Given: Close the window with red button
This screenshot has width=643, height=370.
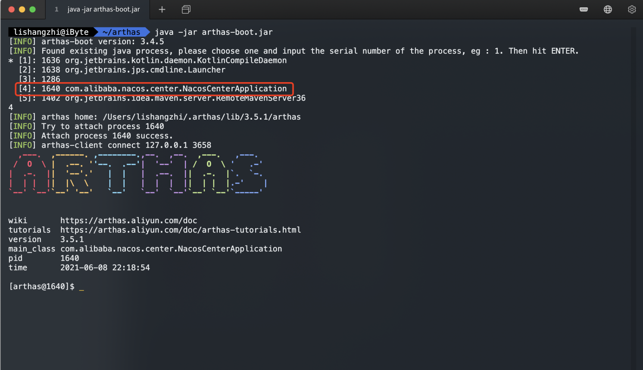Looking at the screenshot, I should pos(12,9).
